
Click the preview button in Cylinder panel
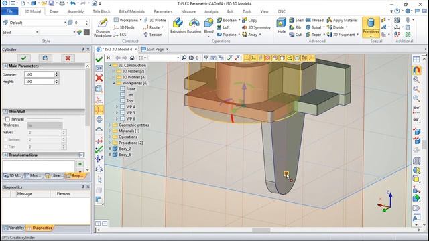coord(45,58)
